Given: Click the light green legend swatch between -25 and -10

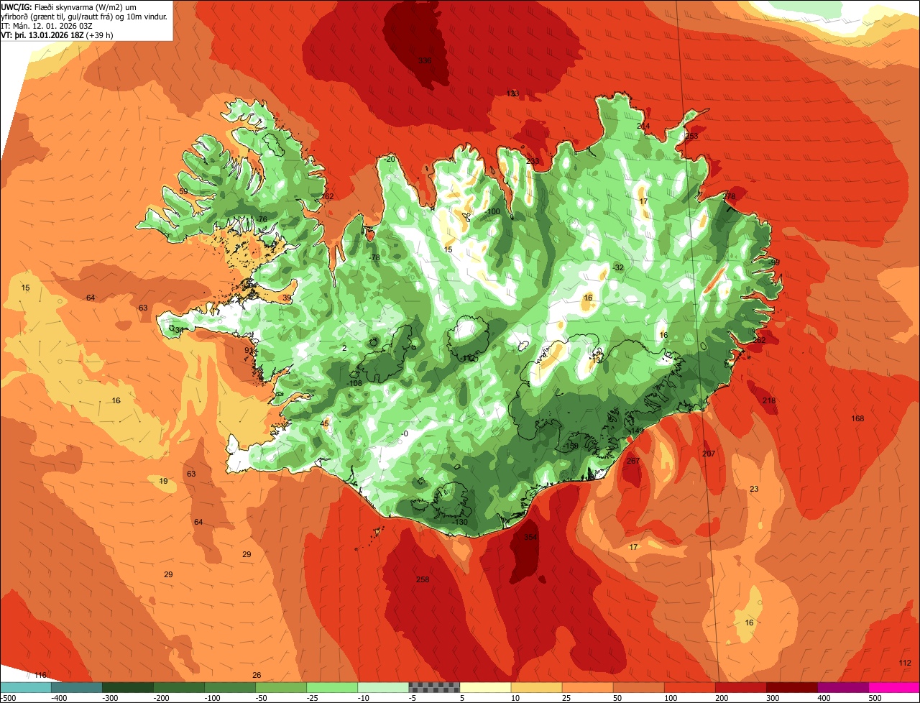Looking at the screenshot, I should (332, 688).
